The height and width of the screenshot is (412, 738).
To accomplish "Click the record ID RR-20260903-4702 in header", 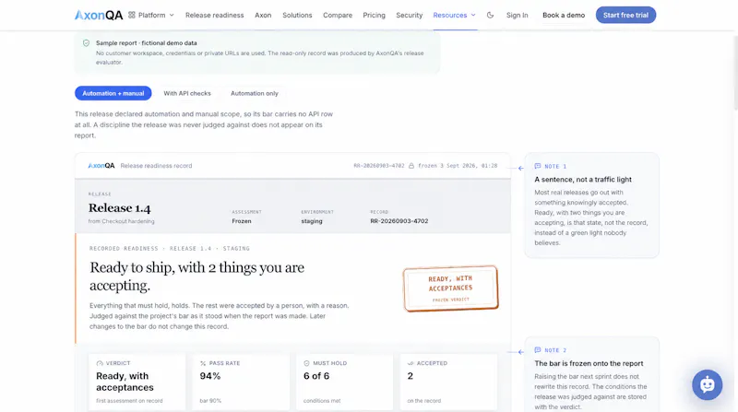I will [x=379, y=166].
